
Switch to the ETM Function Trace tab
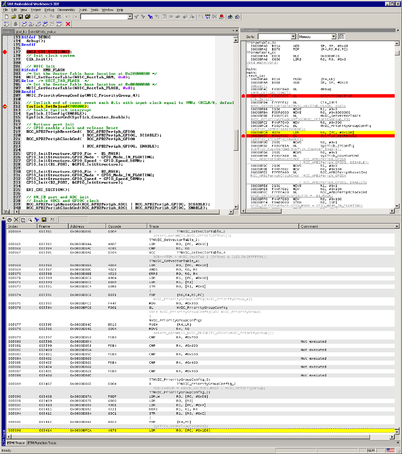pos(42,443)
